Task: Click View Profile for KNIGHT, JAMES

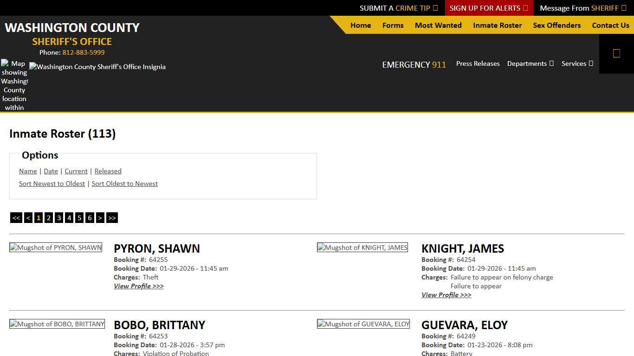Action: coord(446,295)
